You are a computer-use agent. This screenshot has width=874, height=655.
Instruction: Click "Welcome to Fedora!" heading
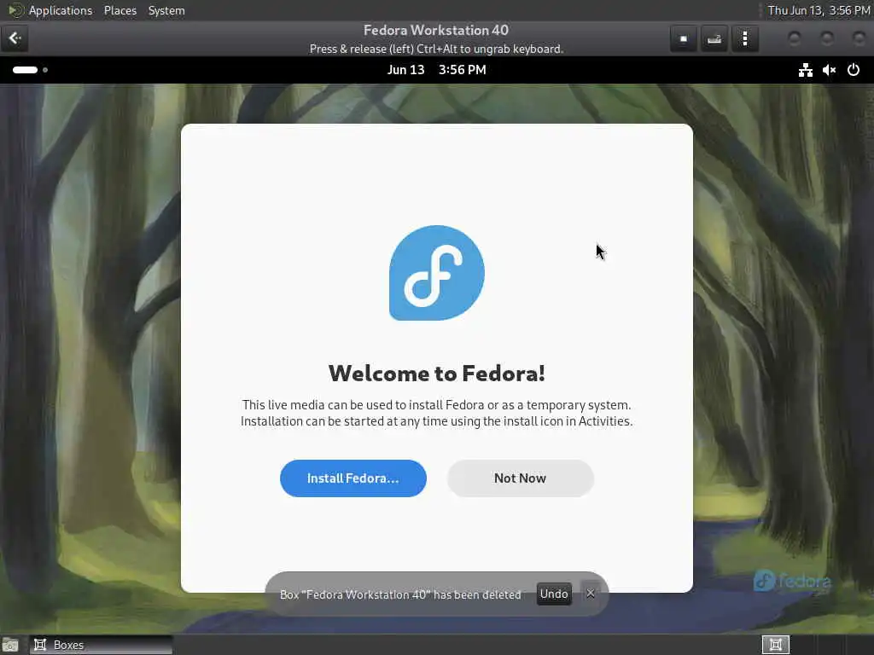tap(436, 374)
